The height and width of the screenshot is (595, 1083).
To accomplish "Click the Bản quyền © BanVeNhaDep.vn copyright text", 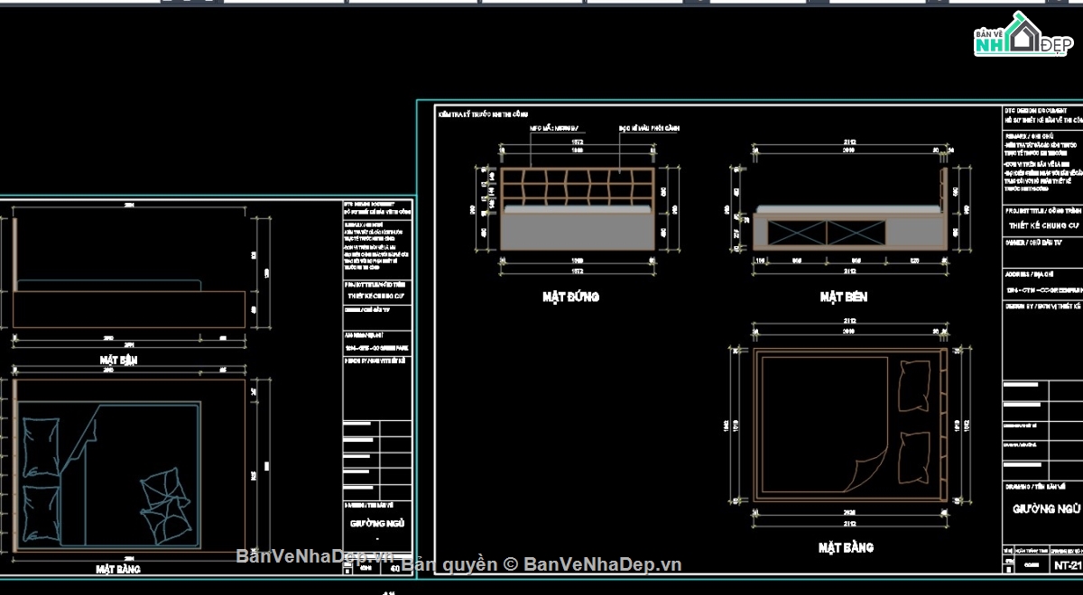I will [x=541, y=564].
